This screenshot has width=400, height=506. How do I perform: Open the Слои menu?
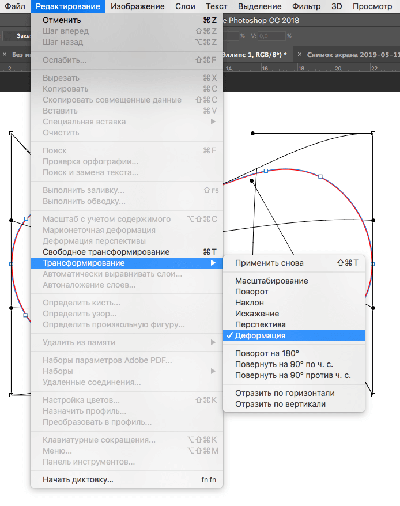184,6
